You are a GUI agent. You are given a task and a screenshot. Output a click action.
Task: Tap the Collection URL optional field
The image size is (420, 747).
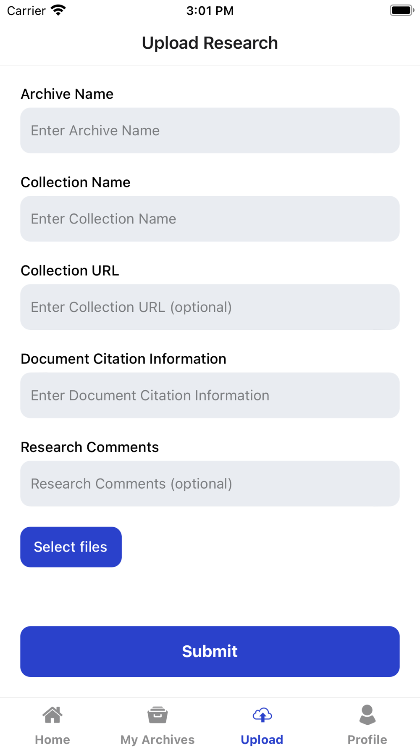pos(210,307)
